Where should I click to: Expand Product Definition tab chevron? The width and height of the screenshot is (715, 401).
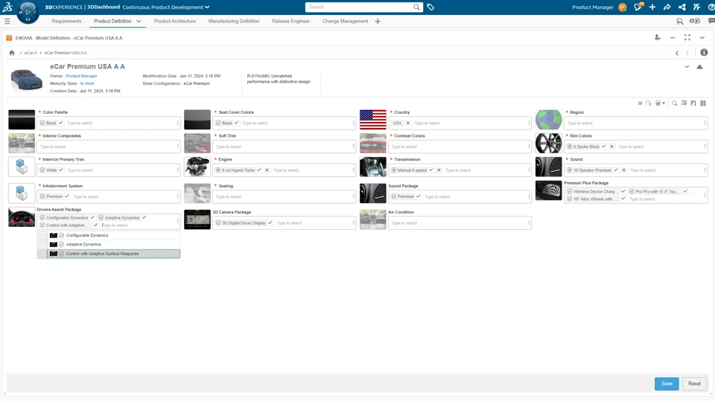[139, 22]
